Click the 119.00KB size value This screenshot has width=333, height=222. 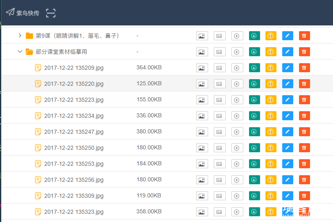pos(149,195)
